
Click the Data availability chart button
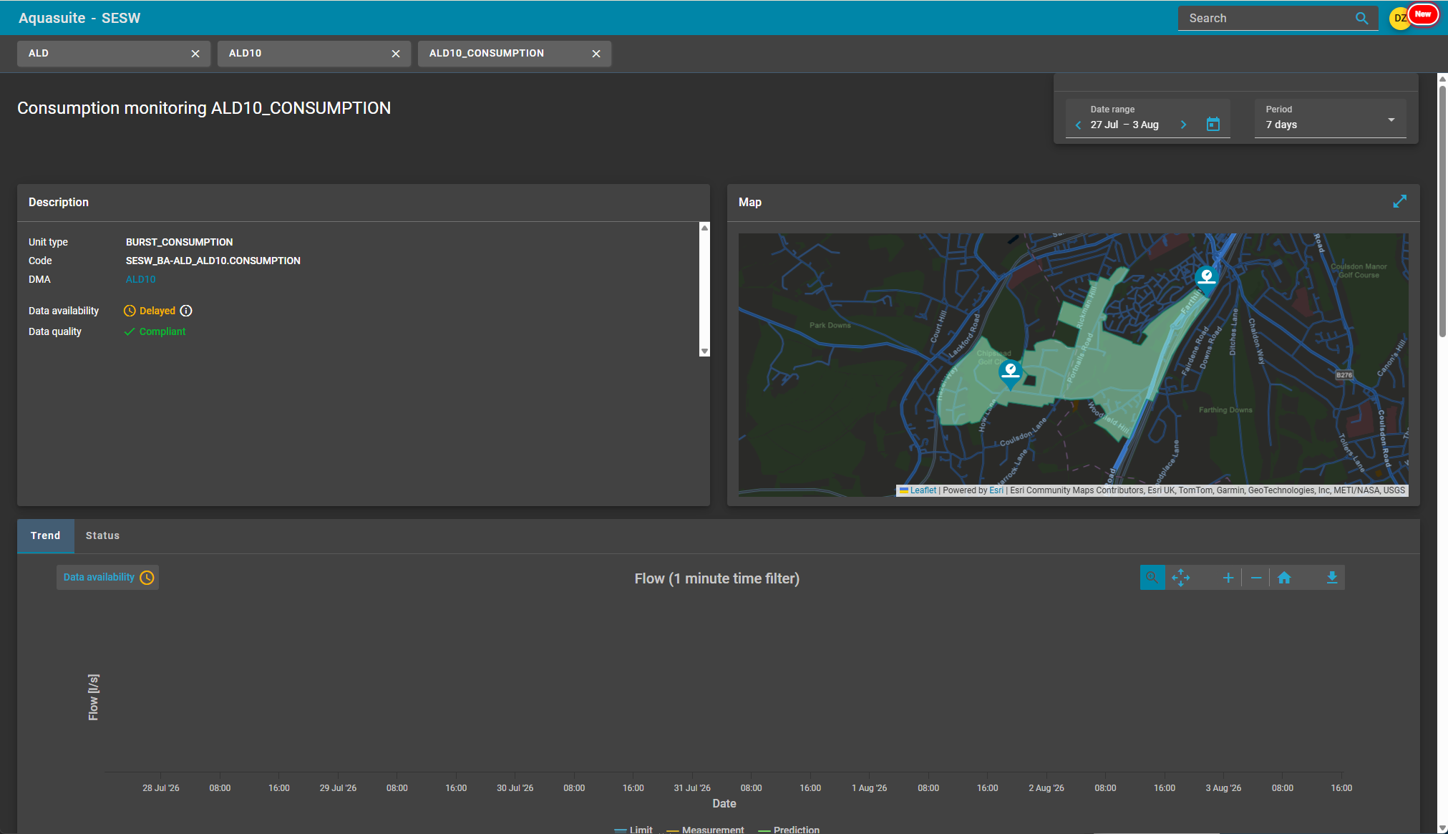[107, 578]
